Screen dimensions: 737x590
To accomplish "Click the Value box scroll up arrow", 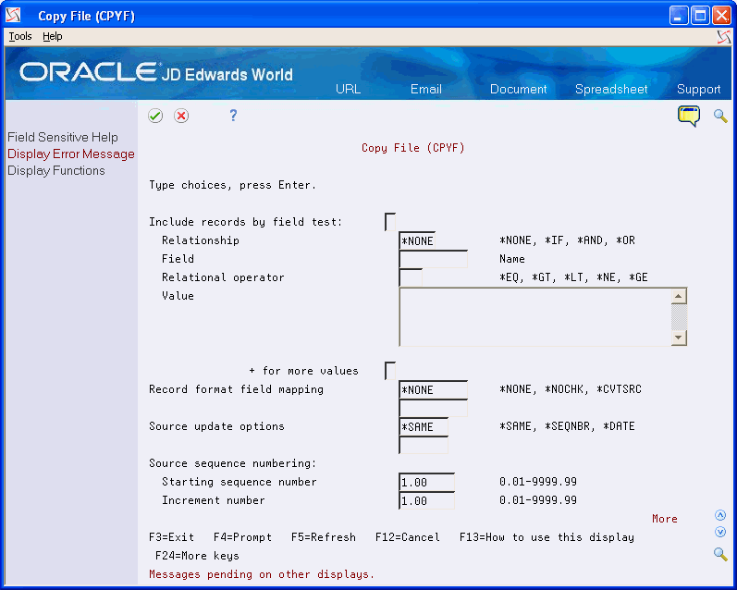I will tap(679, 296).
